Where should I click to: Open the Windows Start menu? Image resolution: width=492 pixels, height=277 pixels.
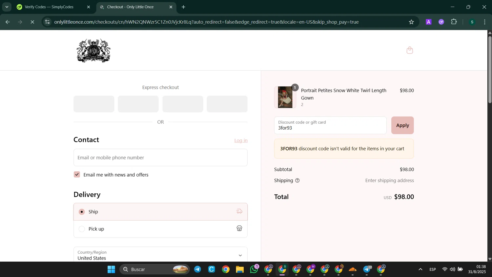point(111,269)
